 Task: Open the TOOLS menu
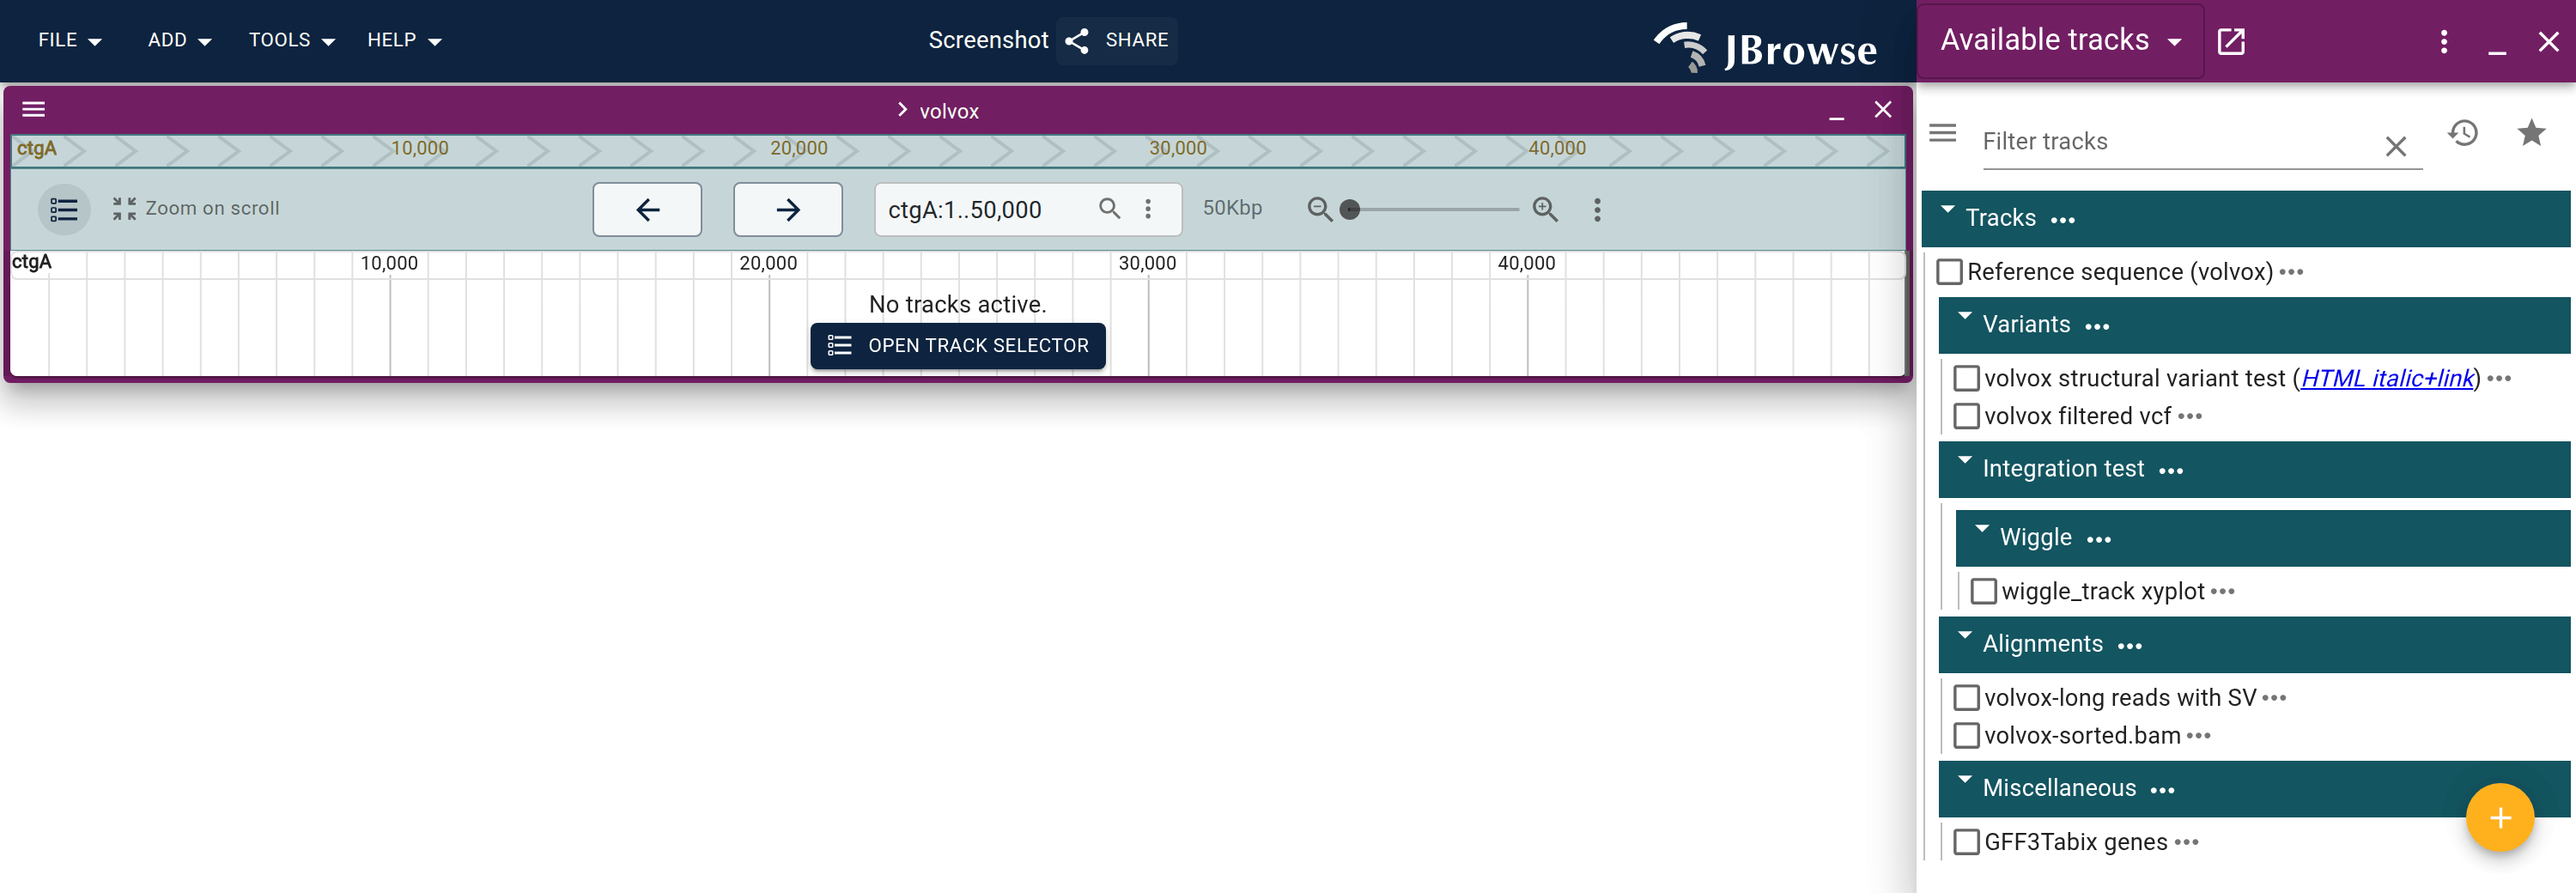291,40
